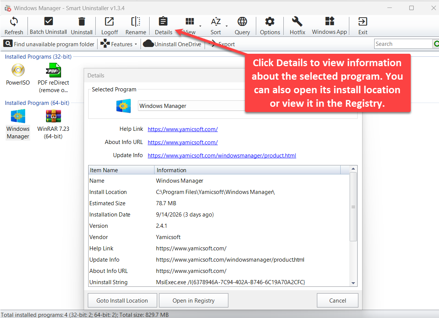439x318 pixels.
Task: Click in the Search input field
Action: [403, 44]
